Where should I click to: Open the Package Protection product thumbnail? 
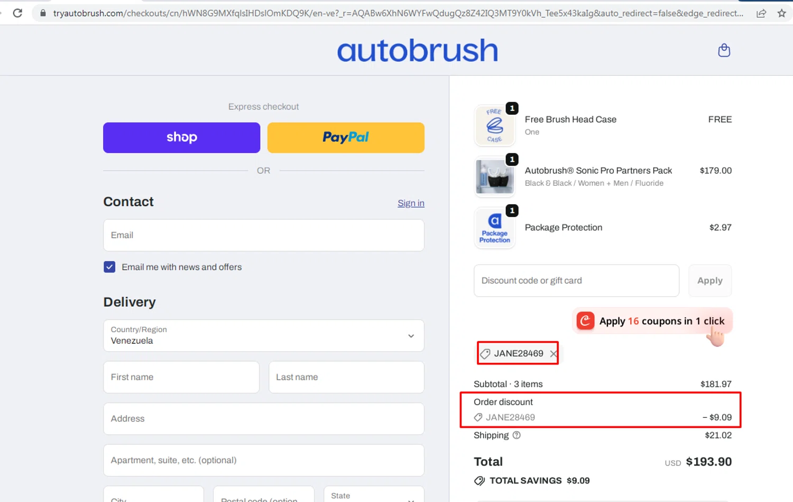(495, 228)
